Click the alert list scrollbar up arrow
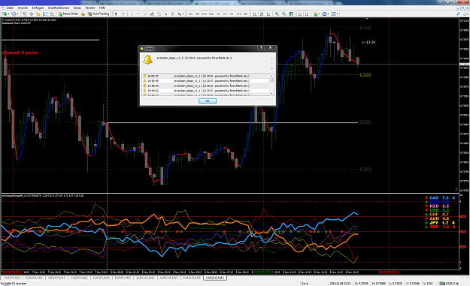Screen dimensions: 470x286 [x=271, y=76]
